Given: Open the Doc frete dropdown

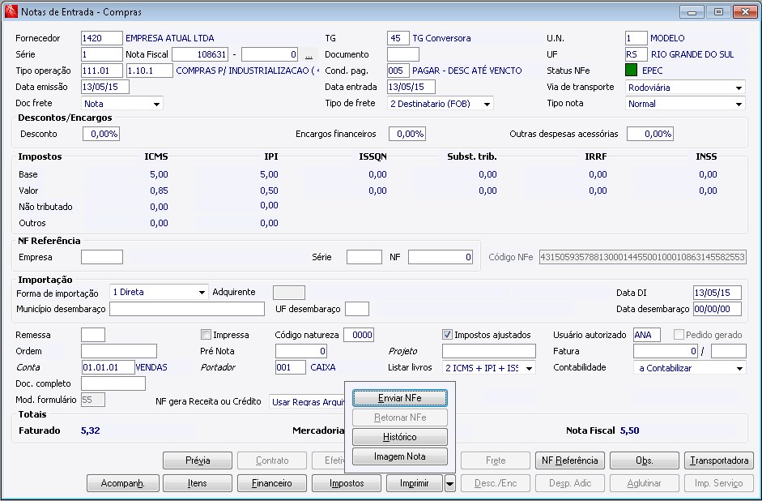Looking at the screenshot, I should tap(155, 104).
